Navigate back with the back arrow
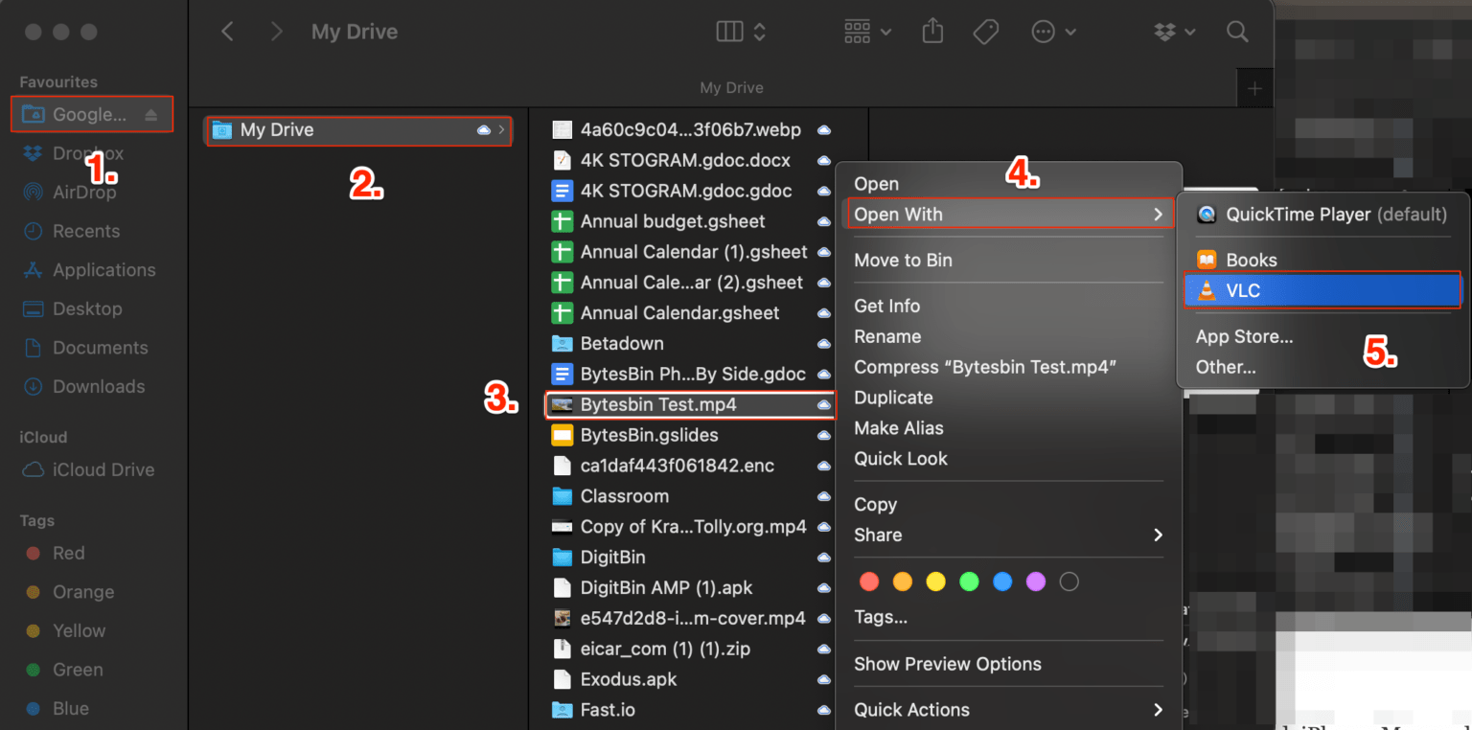This screenshot has width=1472, height=730. pos(226,32)
